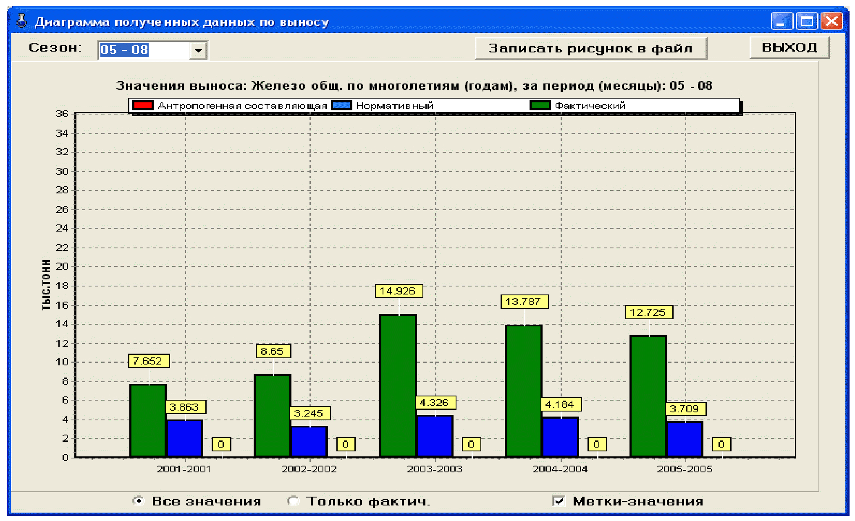The image size is (855, 521).
Task: Click the blue bar for 2004-2004
Action: coord(560,437)
